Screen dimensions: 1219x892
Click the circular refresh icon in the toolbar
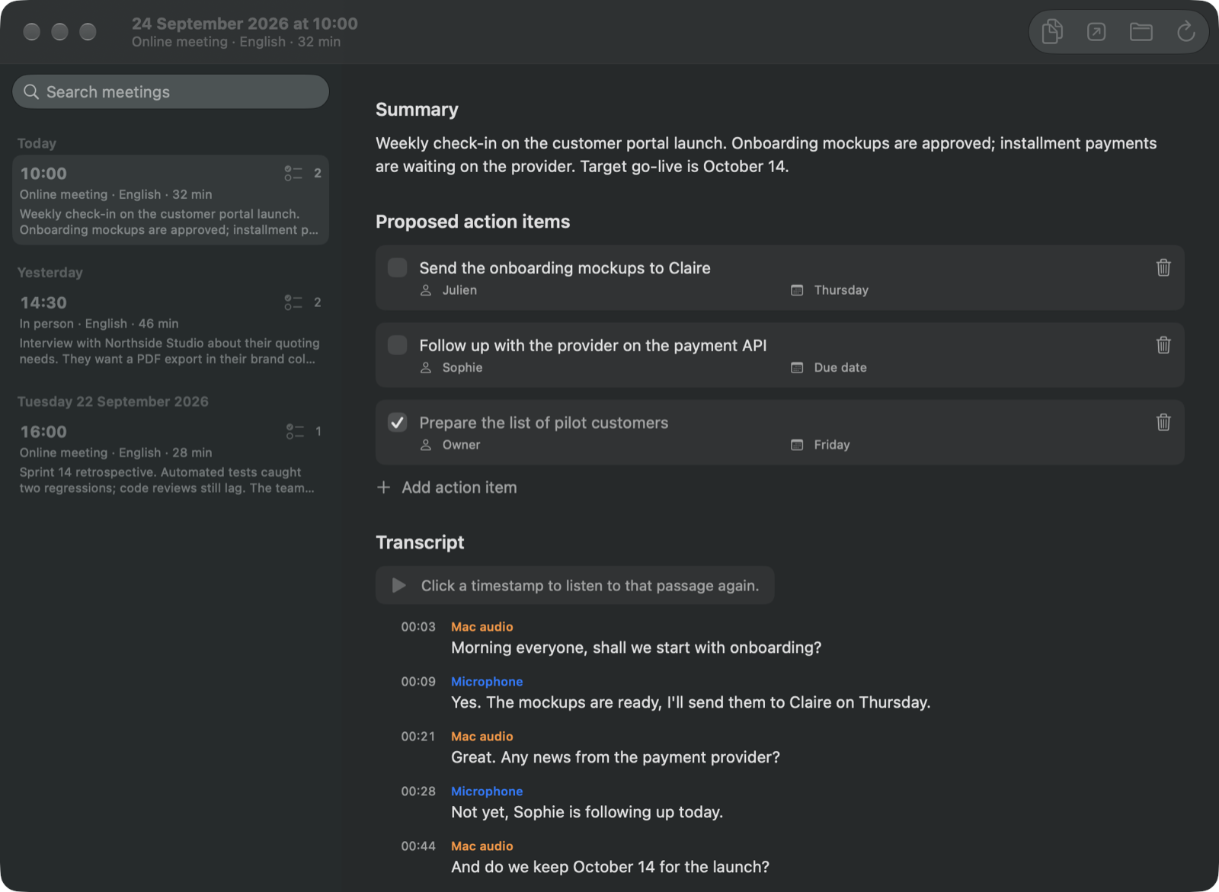coord(1185,31)
